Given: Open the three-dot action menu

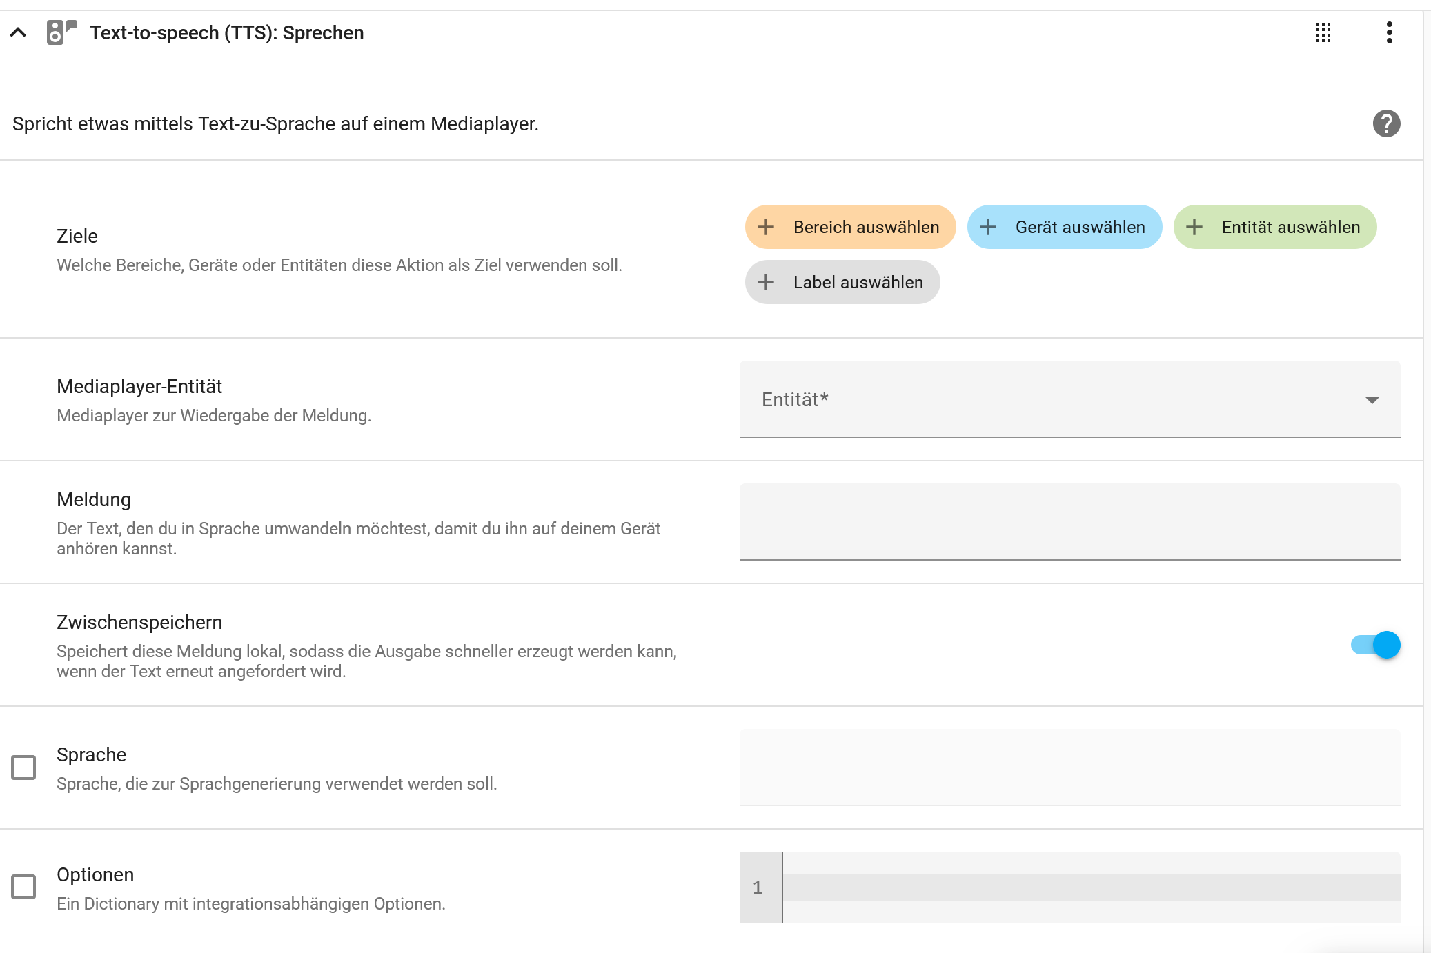Looking at the screenshot, I should [1389, 32].
